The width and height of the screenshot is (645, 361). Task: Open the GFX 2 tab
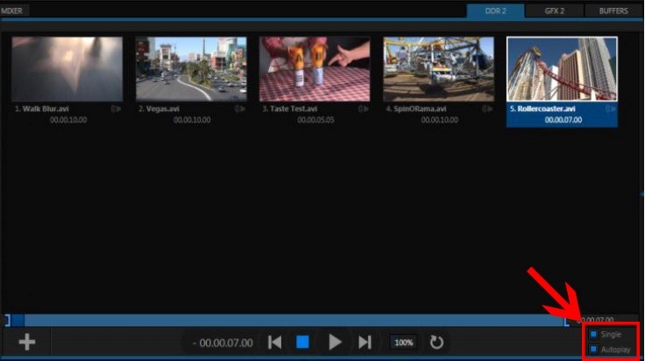click(555, 10)
